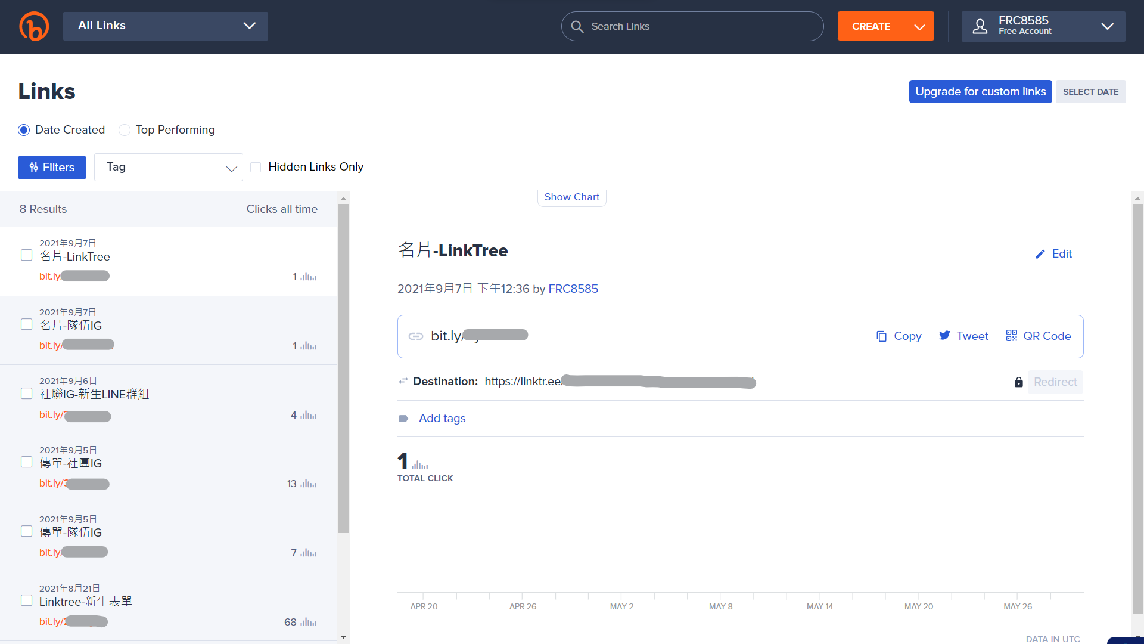The height and width of the screenshot is (644, 1144).
Task: Click the Clicks all time column header
Action: (x=282, y=209)
